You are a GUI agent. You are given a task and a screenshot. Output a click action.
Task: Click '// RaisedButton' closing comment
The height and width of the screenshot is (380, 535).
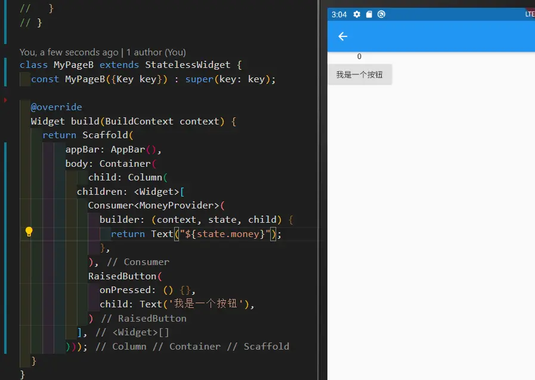(144, 319)
